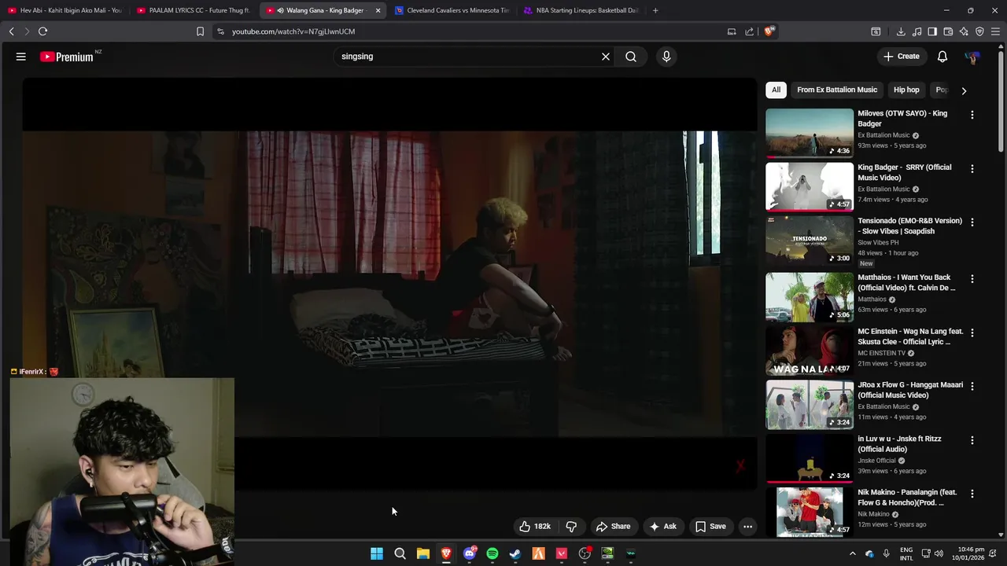Toggle the browser sidebar panel
This screenshot has height=566, width=1007.
pos(932,31)
